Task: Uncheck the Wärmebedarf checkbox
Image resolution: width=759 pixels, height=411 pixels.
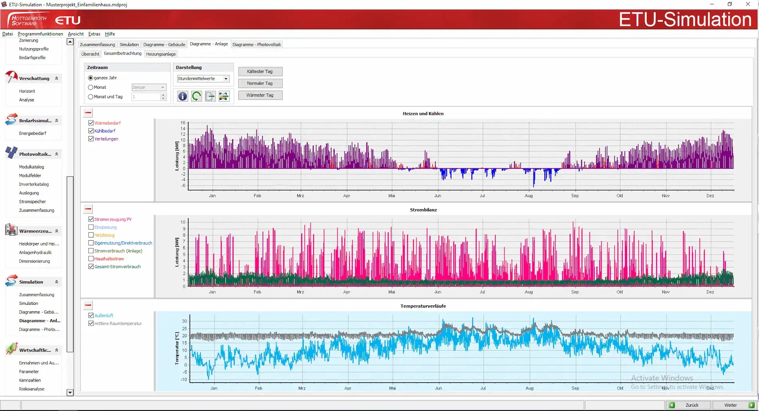Action: 91,123
